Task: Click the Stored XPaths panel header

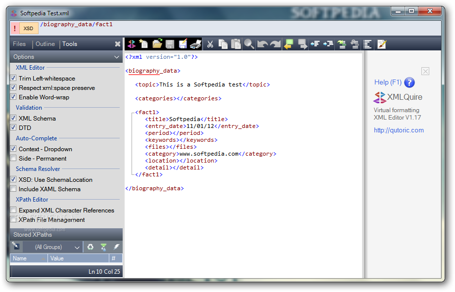Action: [x=66, y=235]
